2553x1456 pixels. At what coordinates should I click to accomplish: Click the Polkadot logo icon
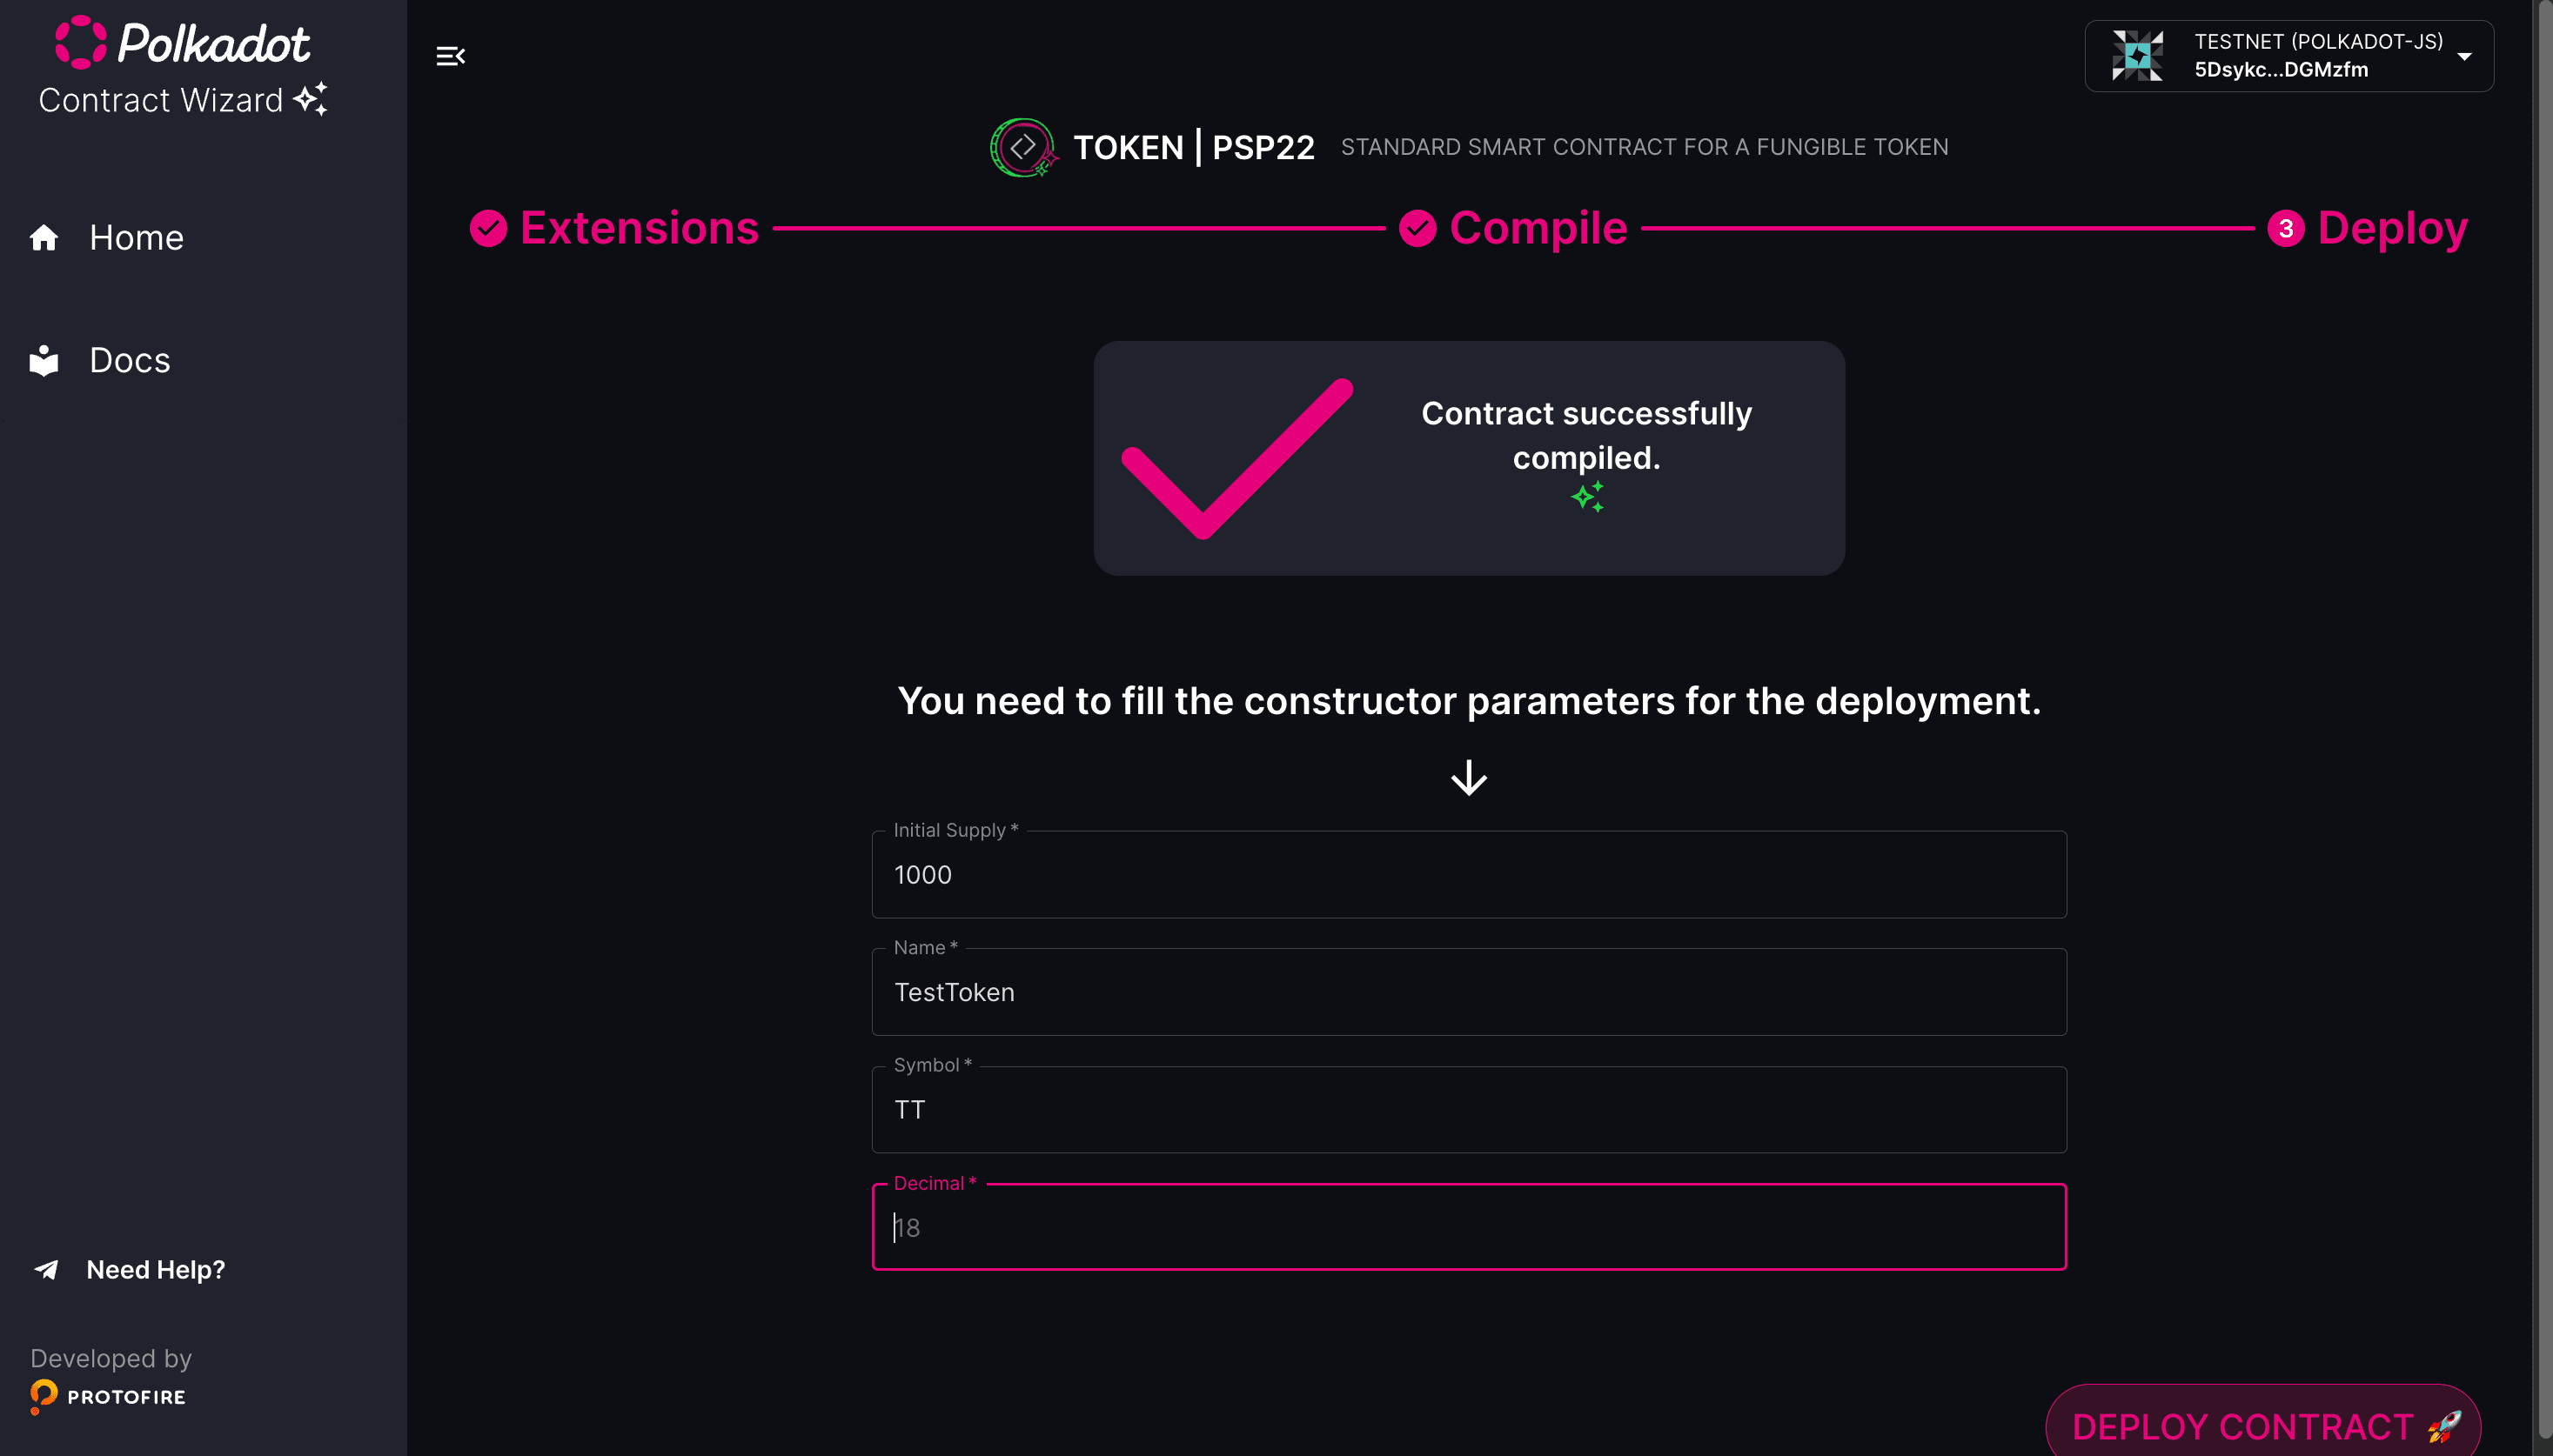pos(80,43)
